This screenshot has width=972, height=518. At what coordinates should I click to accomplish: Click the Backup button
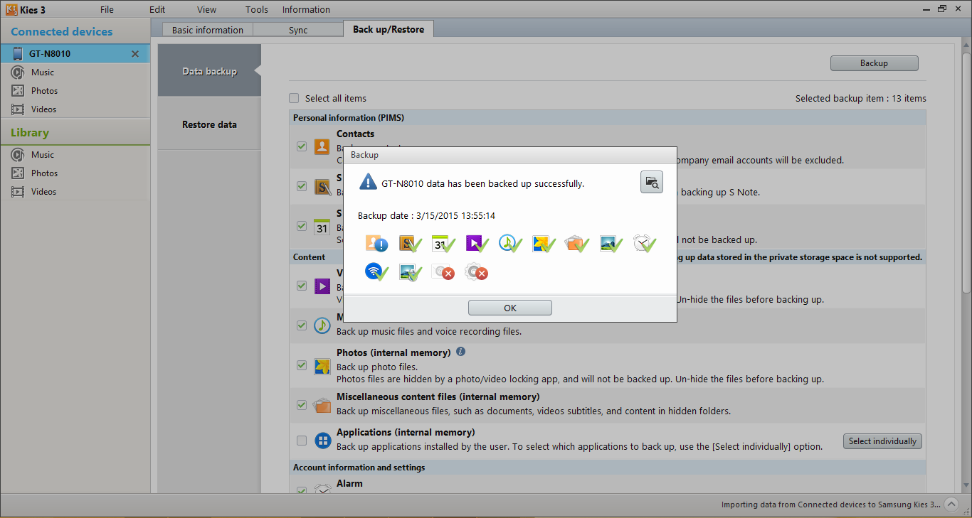[x=874, y=63]
